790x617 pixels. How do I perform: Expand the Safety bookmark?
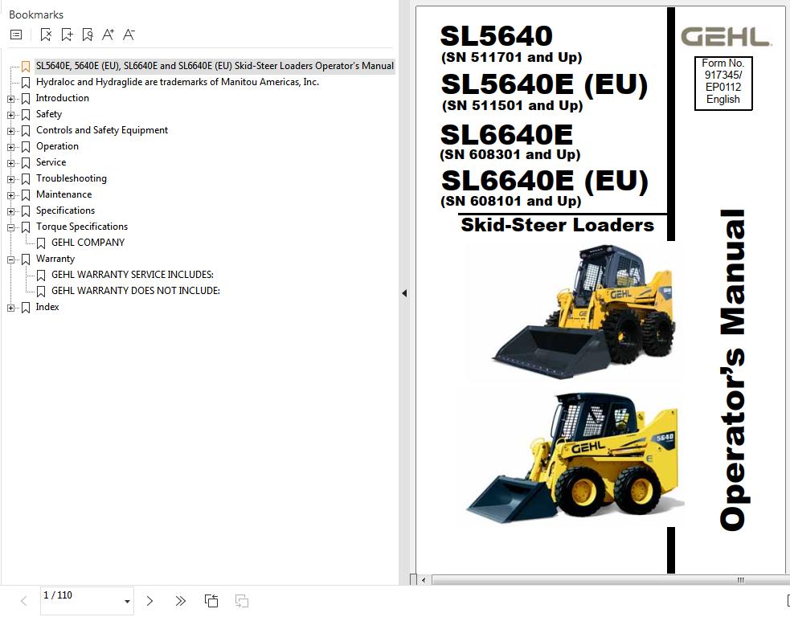pos(10,116)
